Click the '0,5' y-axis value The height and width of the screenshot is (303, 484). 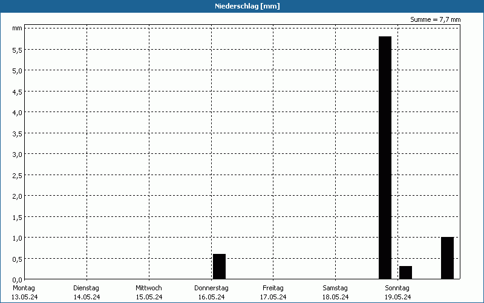pos(18,259)
